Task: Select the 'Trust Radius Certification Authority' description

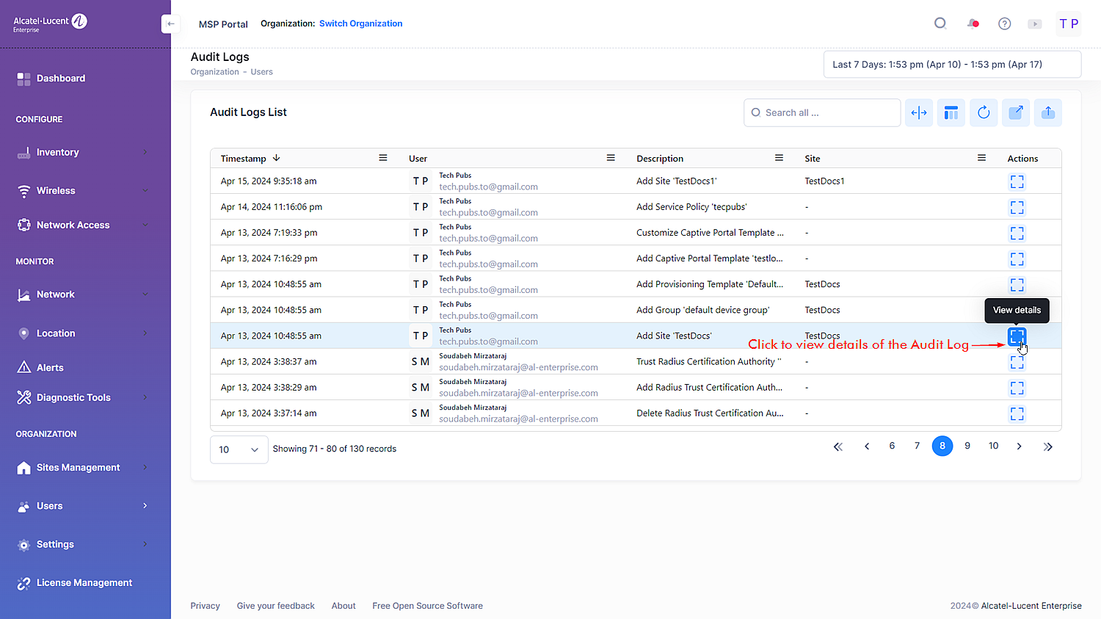Action: click(708, 362)
